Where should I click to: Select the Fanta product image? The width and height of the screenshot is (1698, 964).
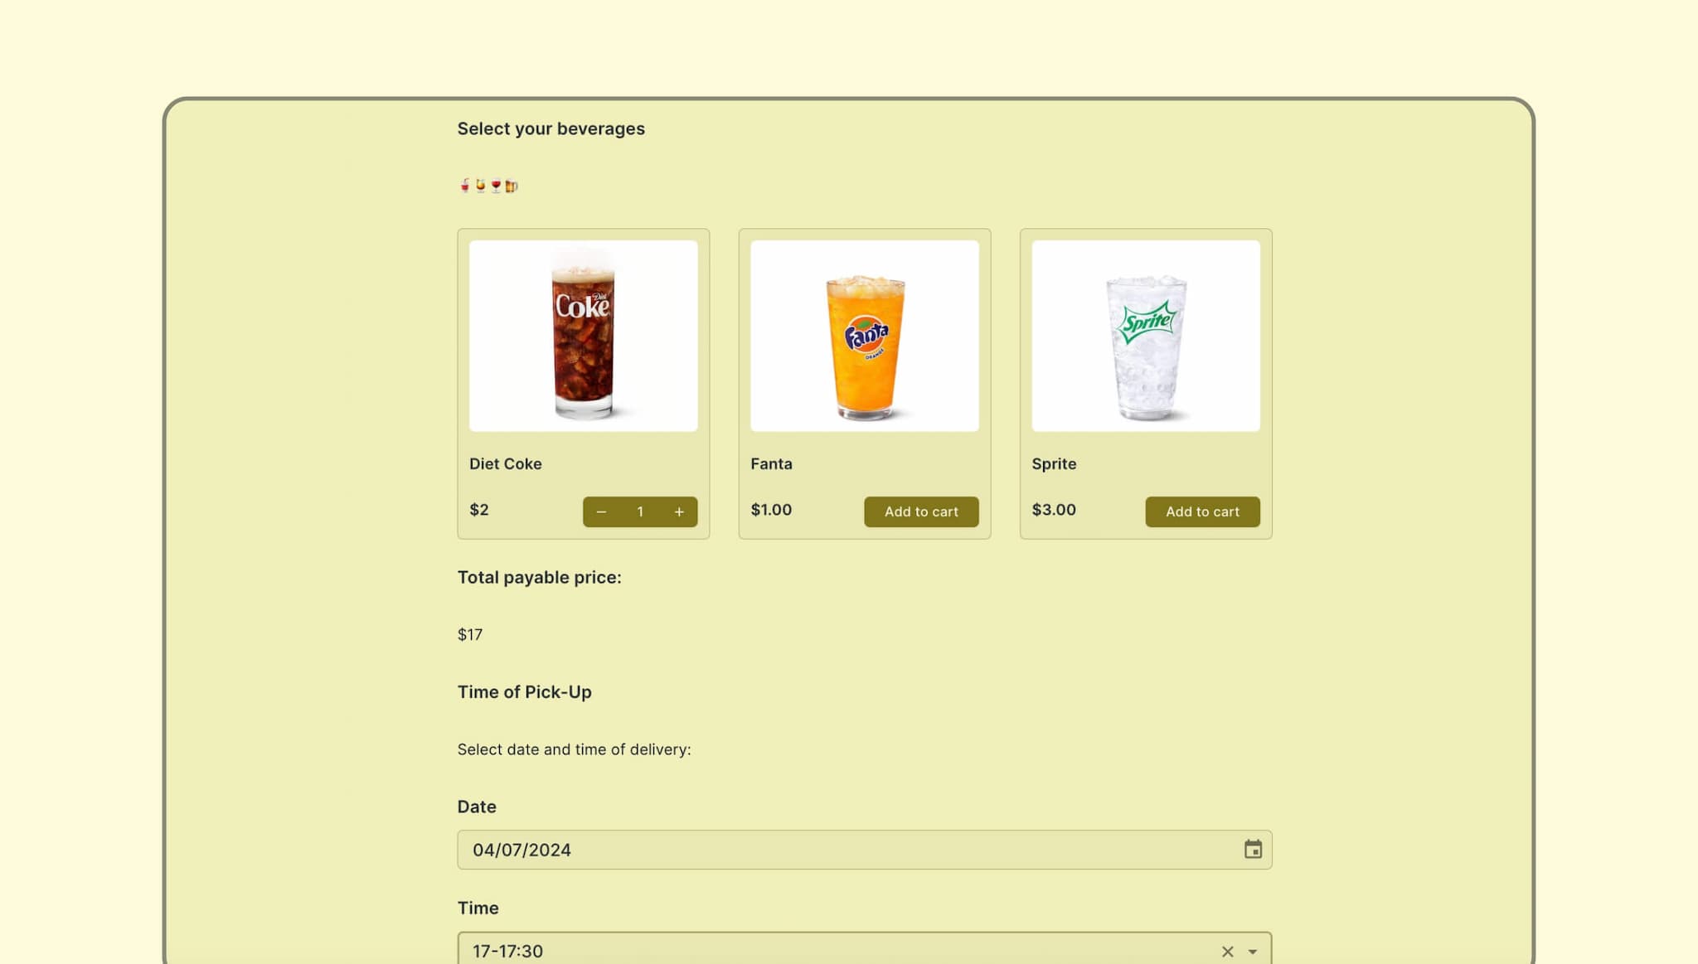pyautogui.click(x=864, y=336)
